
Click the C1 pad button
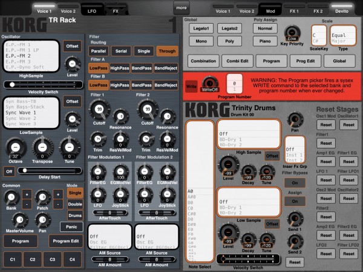(x=13, y=259)
